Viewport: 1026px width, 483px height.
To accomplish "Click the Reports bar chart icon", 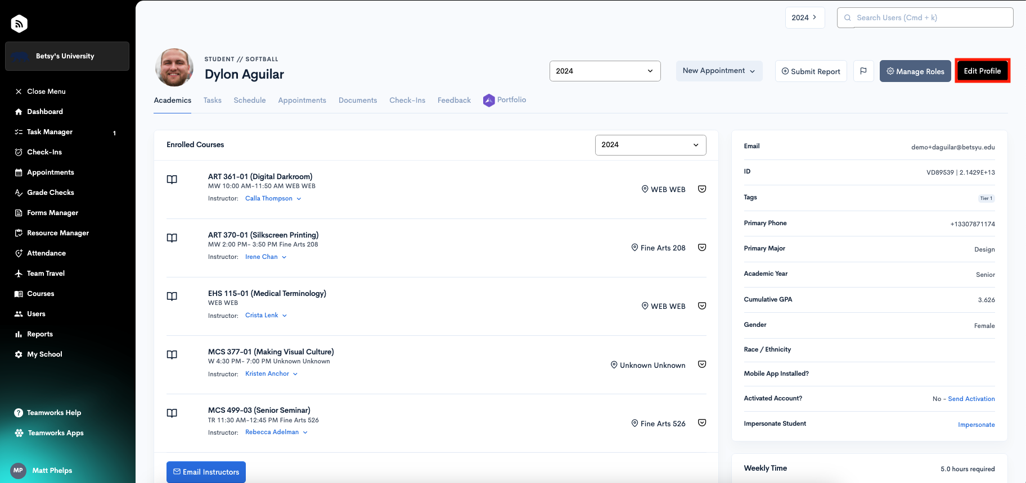I will point(19,334).
